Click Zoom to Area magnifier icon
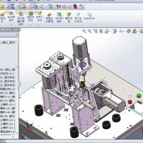 tap(90, 31)
